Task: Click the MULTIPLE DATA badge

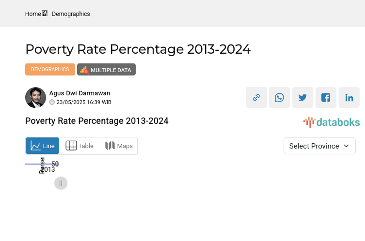Action: pos(106,70)
